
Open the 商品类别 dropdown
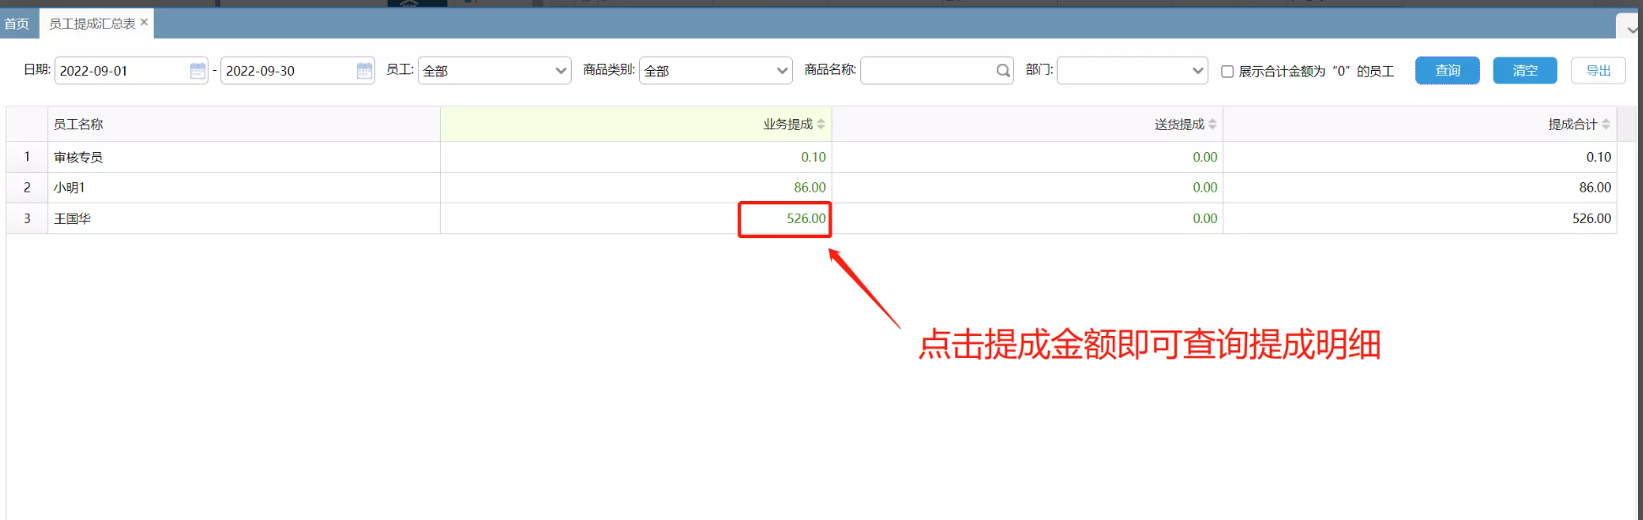[x=715, y=71]
